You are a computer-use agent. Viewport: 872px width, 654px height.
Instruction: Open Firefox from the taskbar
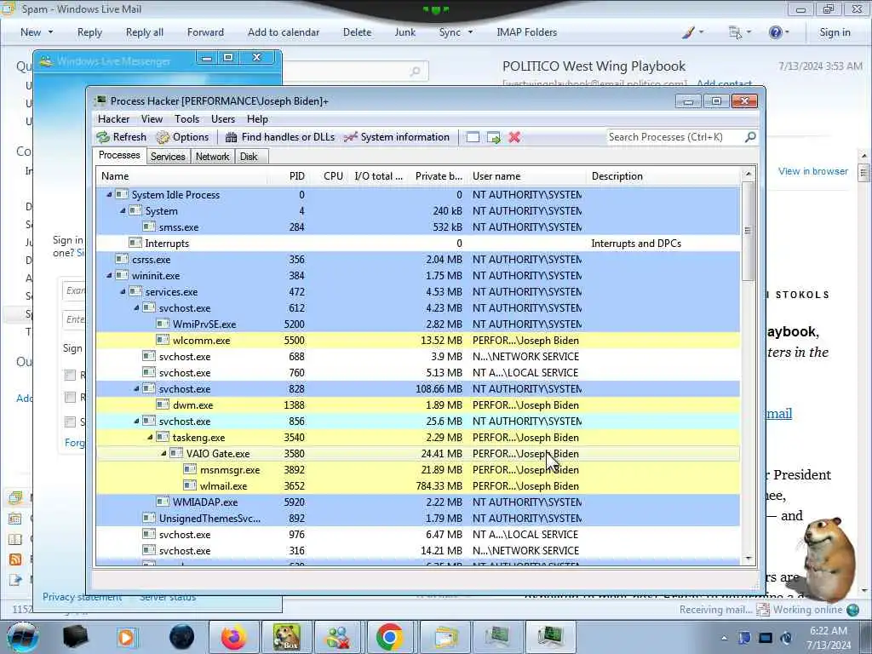(233, 637)
